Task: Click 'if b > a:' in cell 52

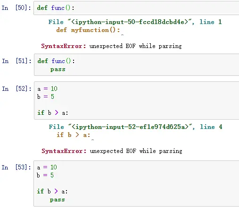Action: pyautogui.click(x=53, y=112)
